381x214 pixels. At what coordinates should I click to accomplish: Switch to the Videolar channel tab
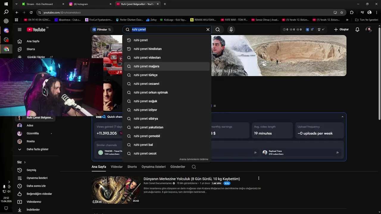(117, 167)
